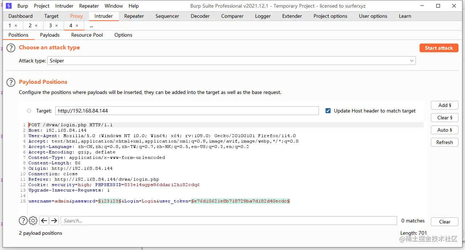Select the Intruder main tab
Image resolution: width=465 pixels, height=250 pixels.
tap(104, 16)
